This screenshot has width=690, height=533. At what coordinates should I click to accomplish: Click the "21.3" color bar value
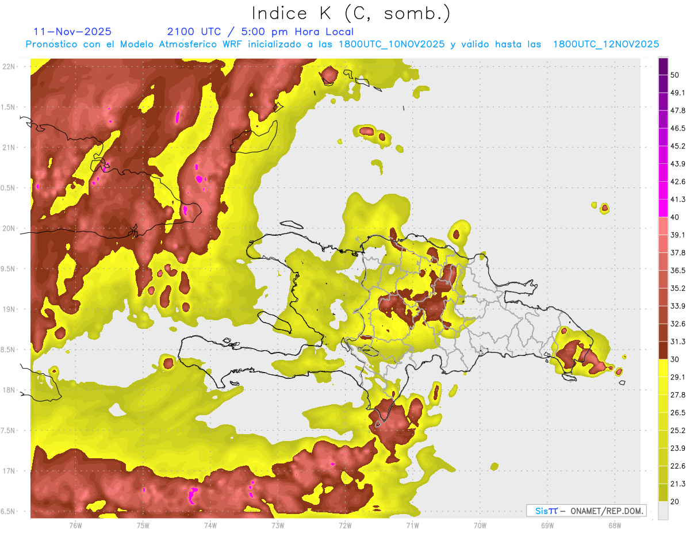click(x=678, y=484)
